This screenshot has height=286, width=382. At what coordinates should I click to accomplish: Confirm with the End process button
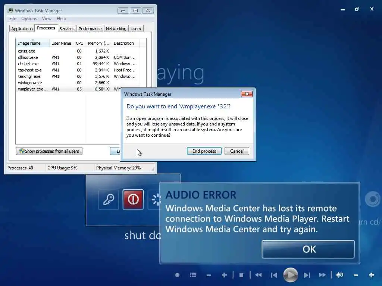coord(204,151)
